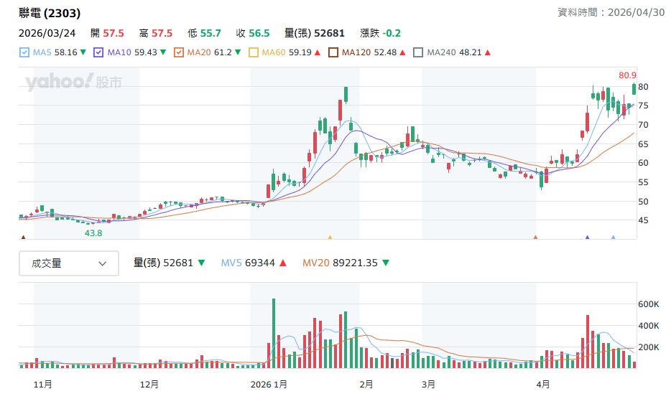This screenshot has width=666, height=404.
Task: Click the orange triangle marker before April
Action: 535,237
